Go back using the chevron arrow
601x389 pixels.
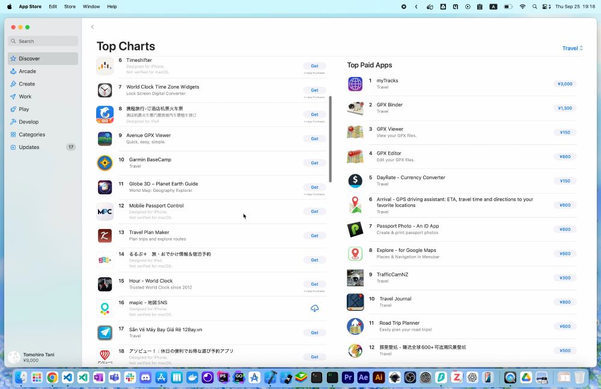point(93,27)
